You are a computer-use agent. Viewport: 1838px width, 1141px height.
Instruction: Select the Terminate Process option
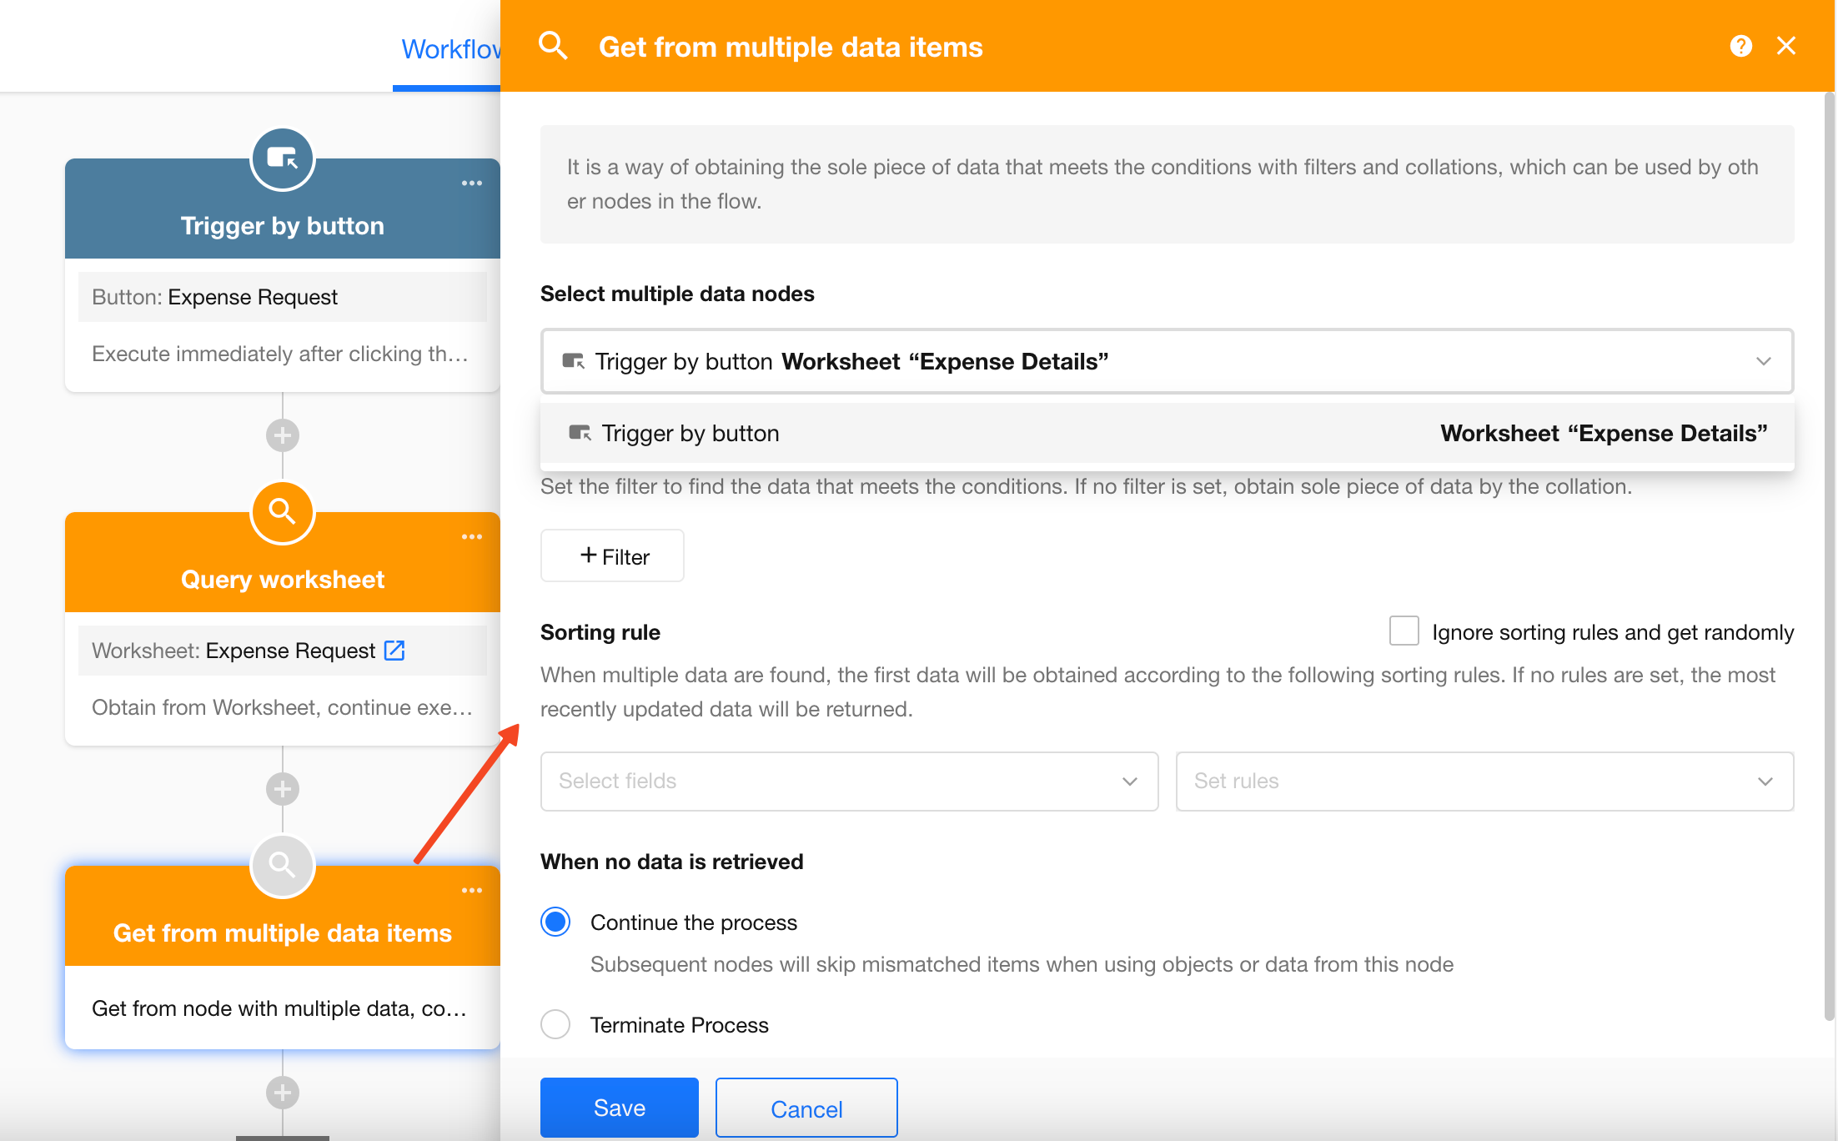pos(555,1023)
